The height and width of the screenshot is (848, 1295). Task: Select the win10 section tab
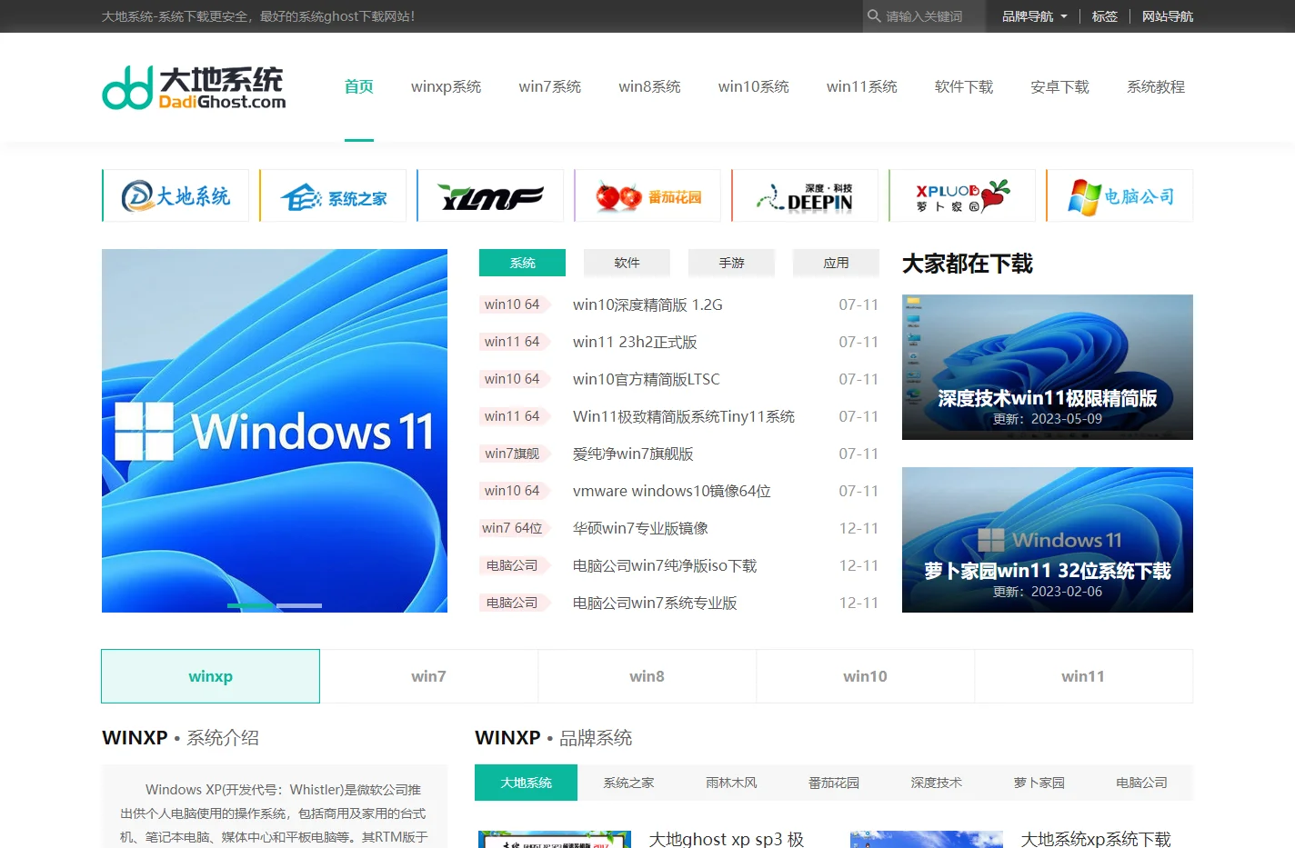click(x=865, y=676)
